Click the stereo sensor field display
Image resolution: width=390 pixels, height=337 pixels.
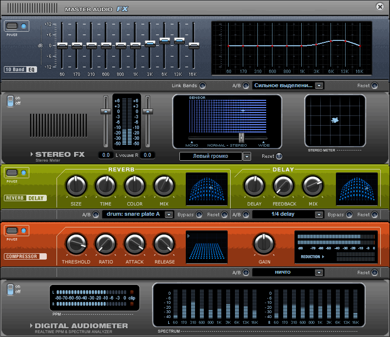tap(227, 116)
